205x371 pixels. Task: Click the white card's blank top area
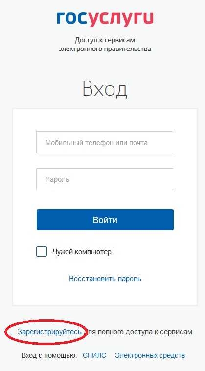(105, 120)
